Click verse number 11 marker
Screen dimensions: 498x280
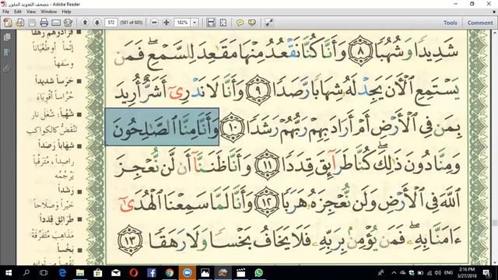267,165
